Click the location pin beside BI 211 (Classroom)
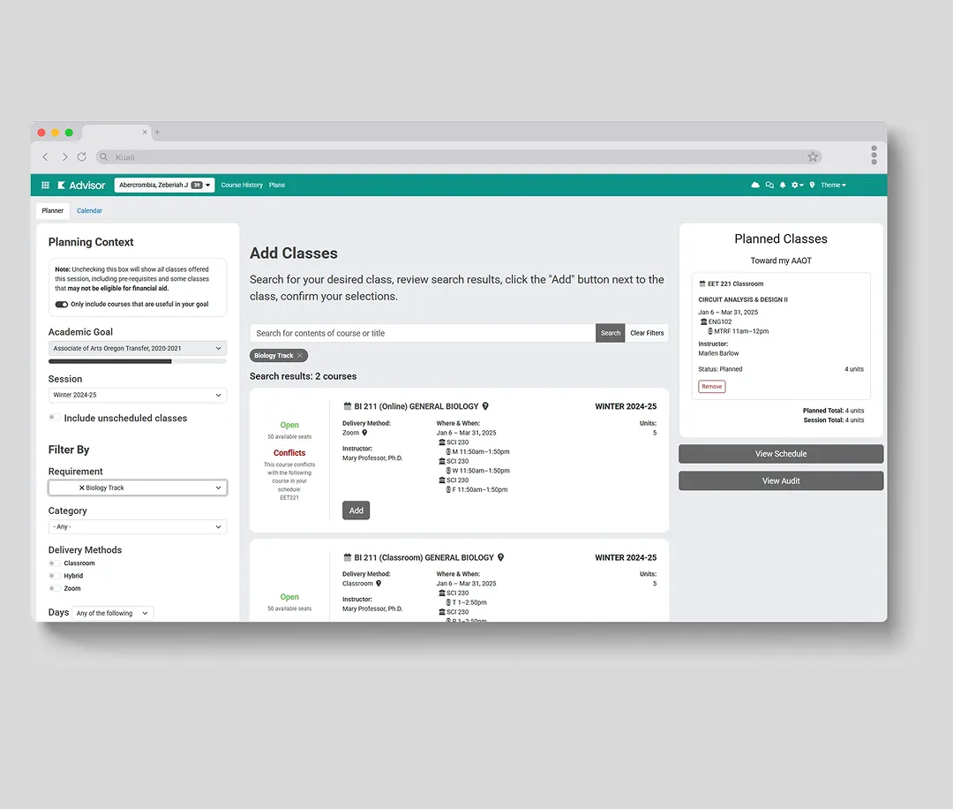953x809 pixels. (x=501, y=557)
